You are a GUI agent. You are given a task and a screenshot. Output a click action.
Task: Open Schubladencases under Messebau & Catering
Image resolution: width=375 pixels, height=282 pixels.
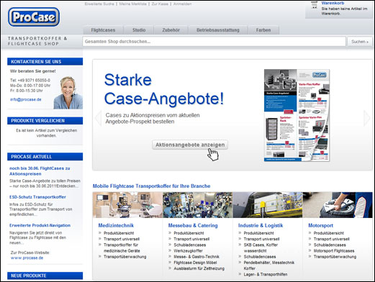190,245
